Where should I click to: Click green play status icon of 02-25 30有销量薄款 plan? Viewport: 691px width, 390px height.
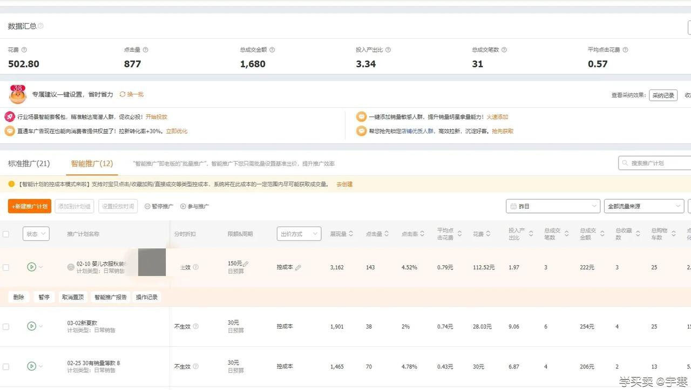coord(31,366)
